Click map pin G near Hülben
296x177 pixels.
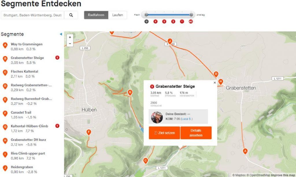click(130, 92)
